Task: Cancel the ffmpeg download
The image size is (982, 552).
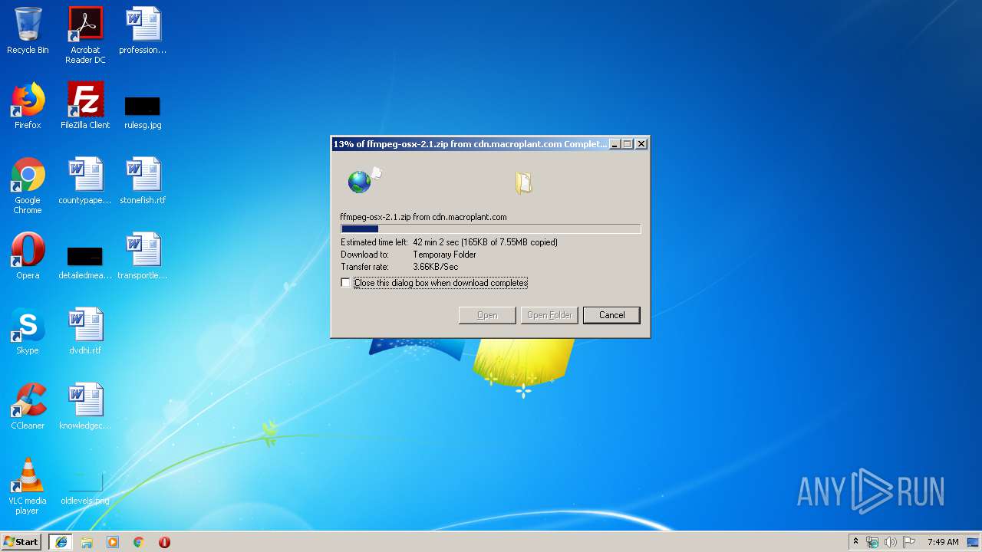Action: tap(611, 315)
